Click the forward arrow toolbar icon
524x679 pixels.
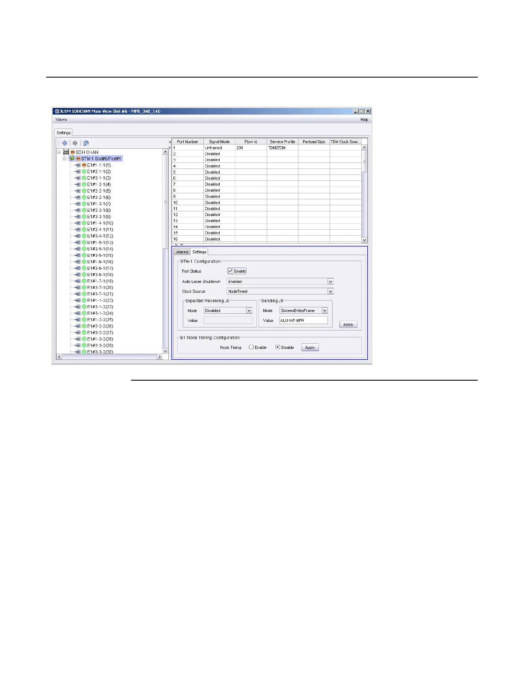[75, 143]
